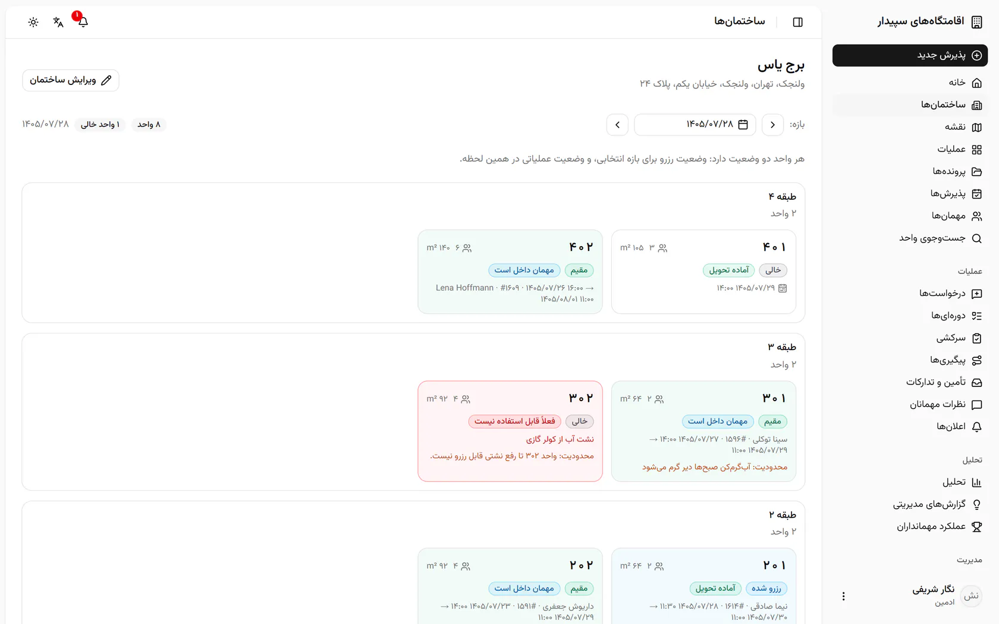Toggle the sidebar panel icon
Image resolution: width=999 pixels, height=624 pixels.
pos(798,22)
